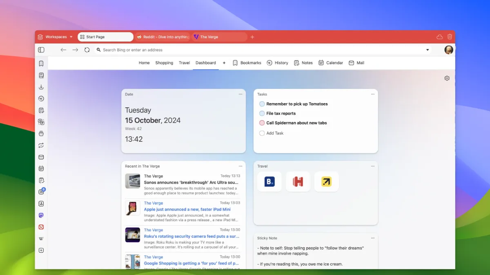Click the address search field
The height and width of the screenshot is (275, 490).
click(245, 50)
